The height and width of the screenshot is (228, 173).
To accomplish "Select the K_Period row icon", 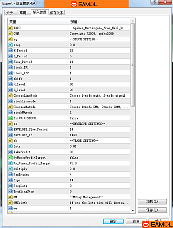I will coord(11,51).
